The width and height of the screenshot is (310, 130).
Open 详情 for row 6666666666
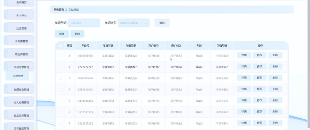point(244,78)
